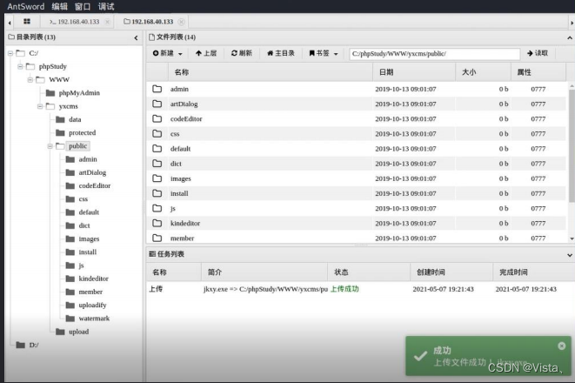Click folder icon of codeEditor file row
The height and width of the screenshot is (383, 575).
(x=157, y=119)
